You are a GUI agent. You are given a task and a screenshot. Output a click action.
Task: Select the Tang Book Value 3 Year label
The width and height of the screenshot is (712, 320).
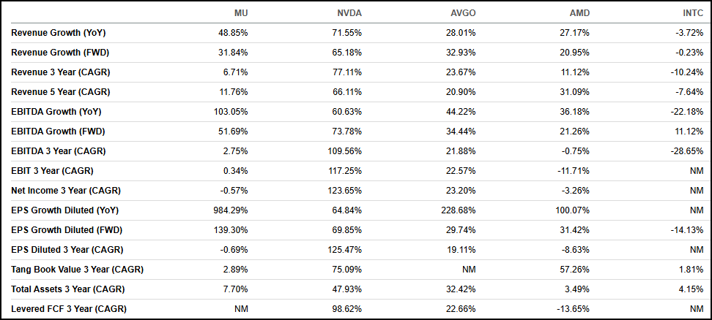[x=77, y=270]
